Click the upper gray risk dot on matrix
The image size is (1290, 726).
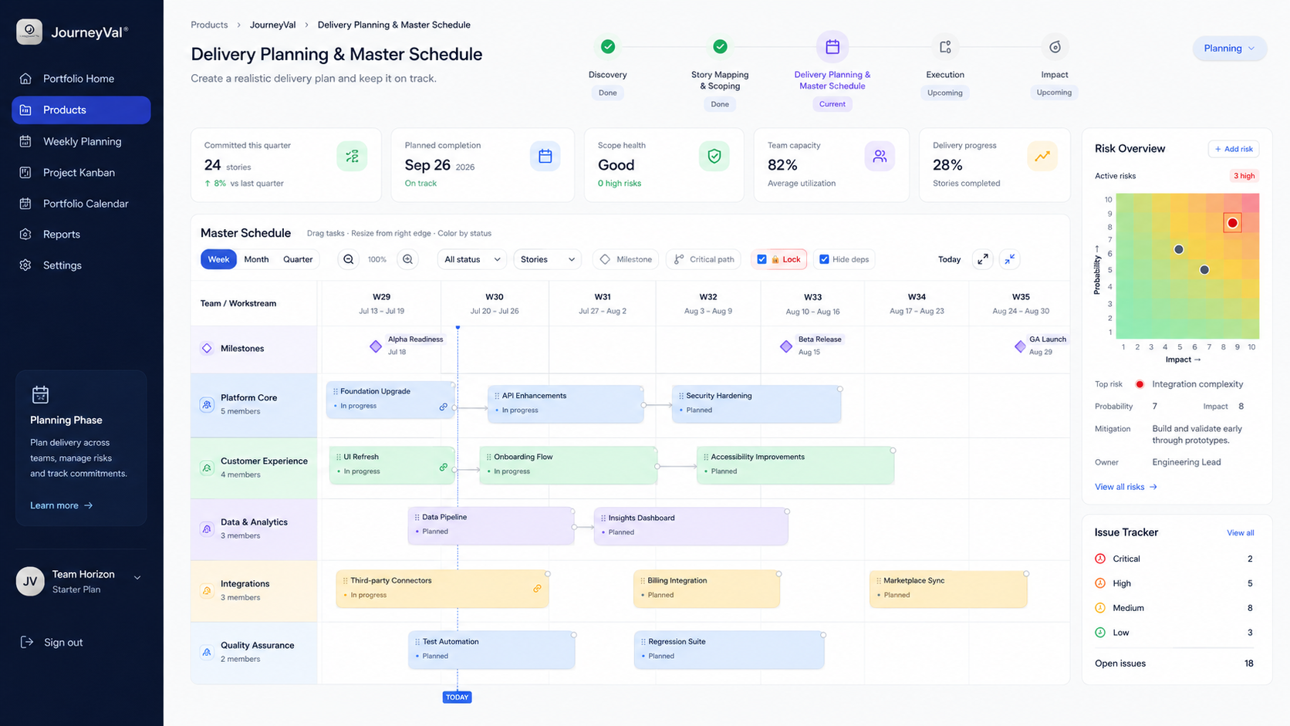1179,249
